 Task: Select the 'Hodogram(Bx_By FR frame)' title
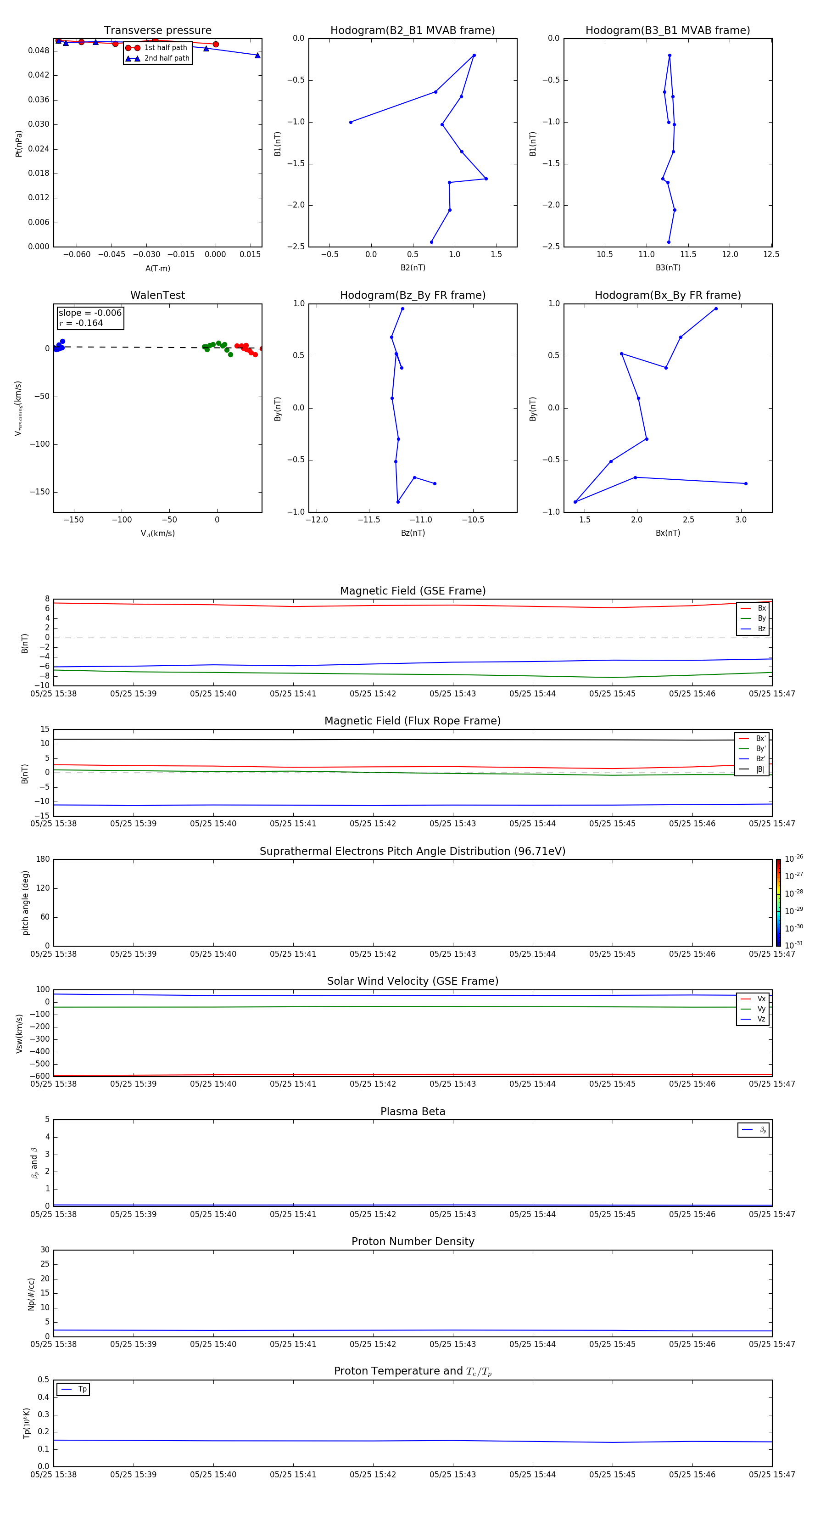(668, 295)
